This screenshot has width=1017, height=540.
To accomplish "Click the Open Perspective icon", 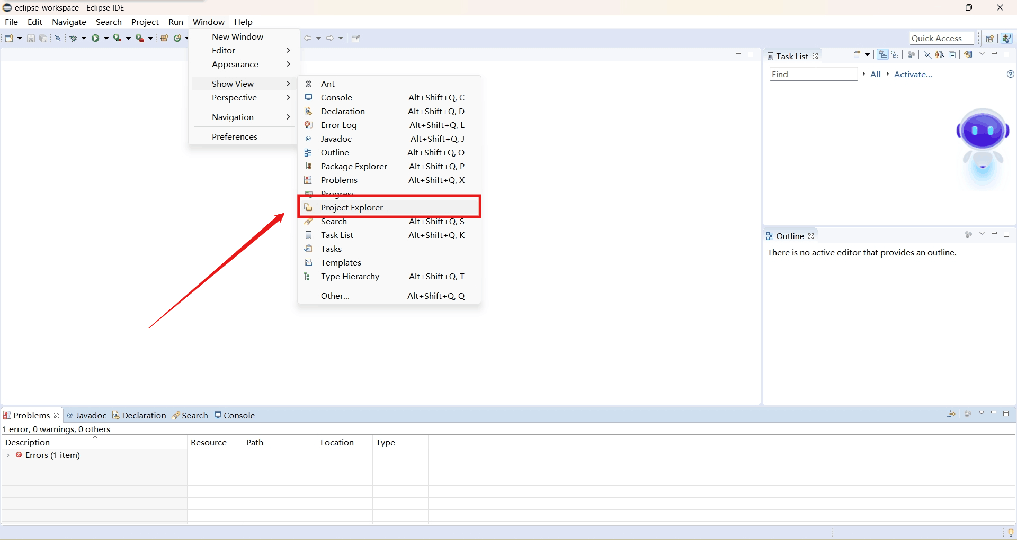I will pyautogui.click(x=989, y=38).
